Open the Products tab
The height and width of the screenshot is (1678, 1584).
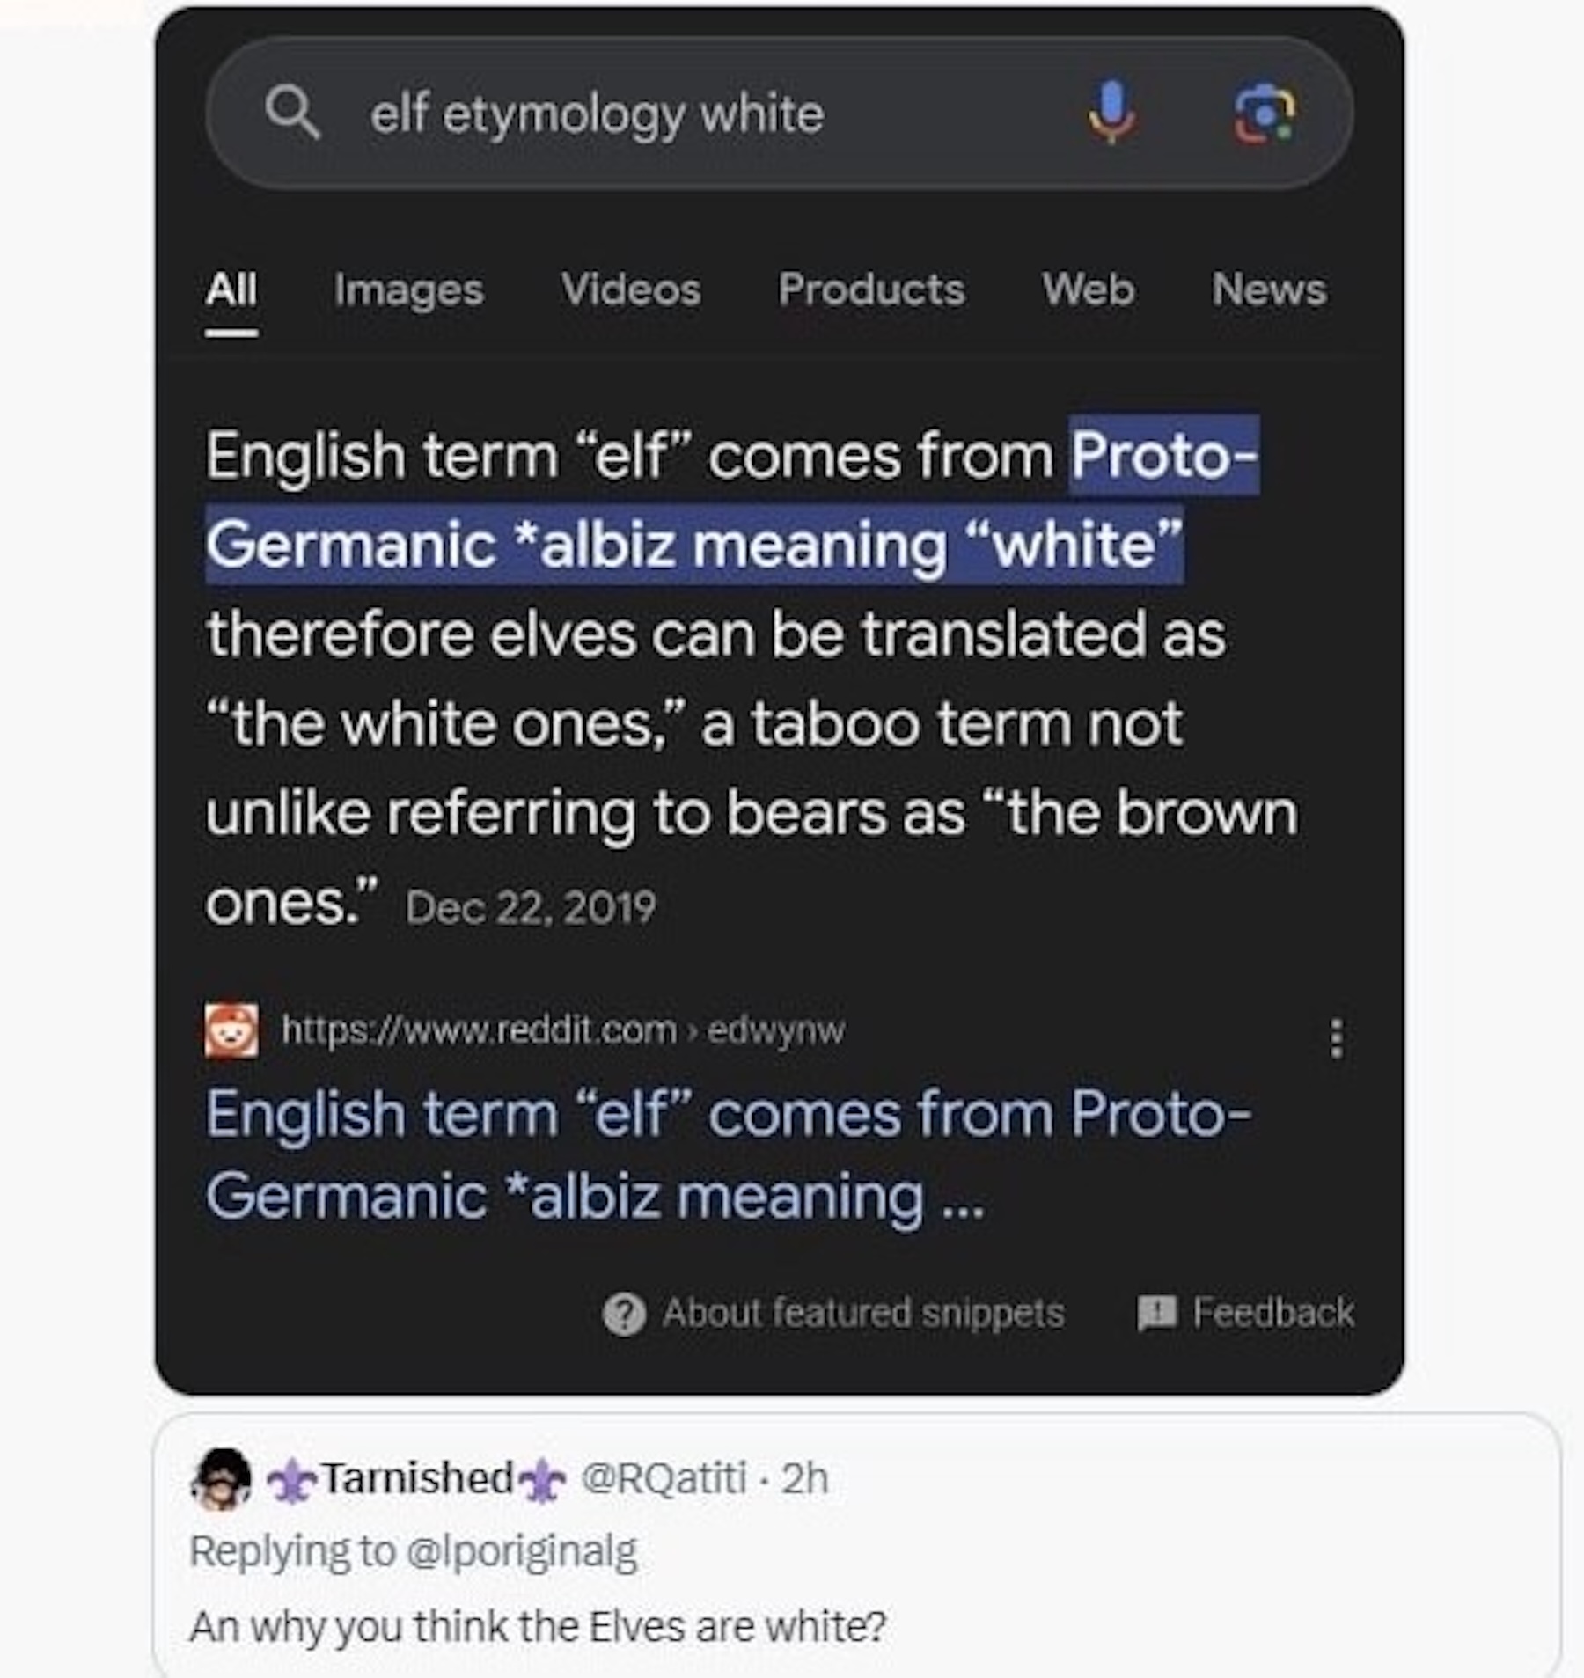coord(871,289)
